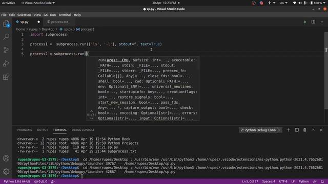
Task: Run Python file with play icon
Action: [x=305, y=22]
